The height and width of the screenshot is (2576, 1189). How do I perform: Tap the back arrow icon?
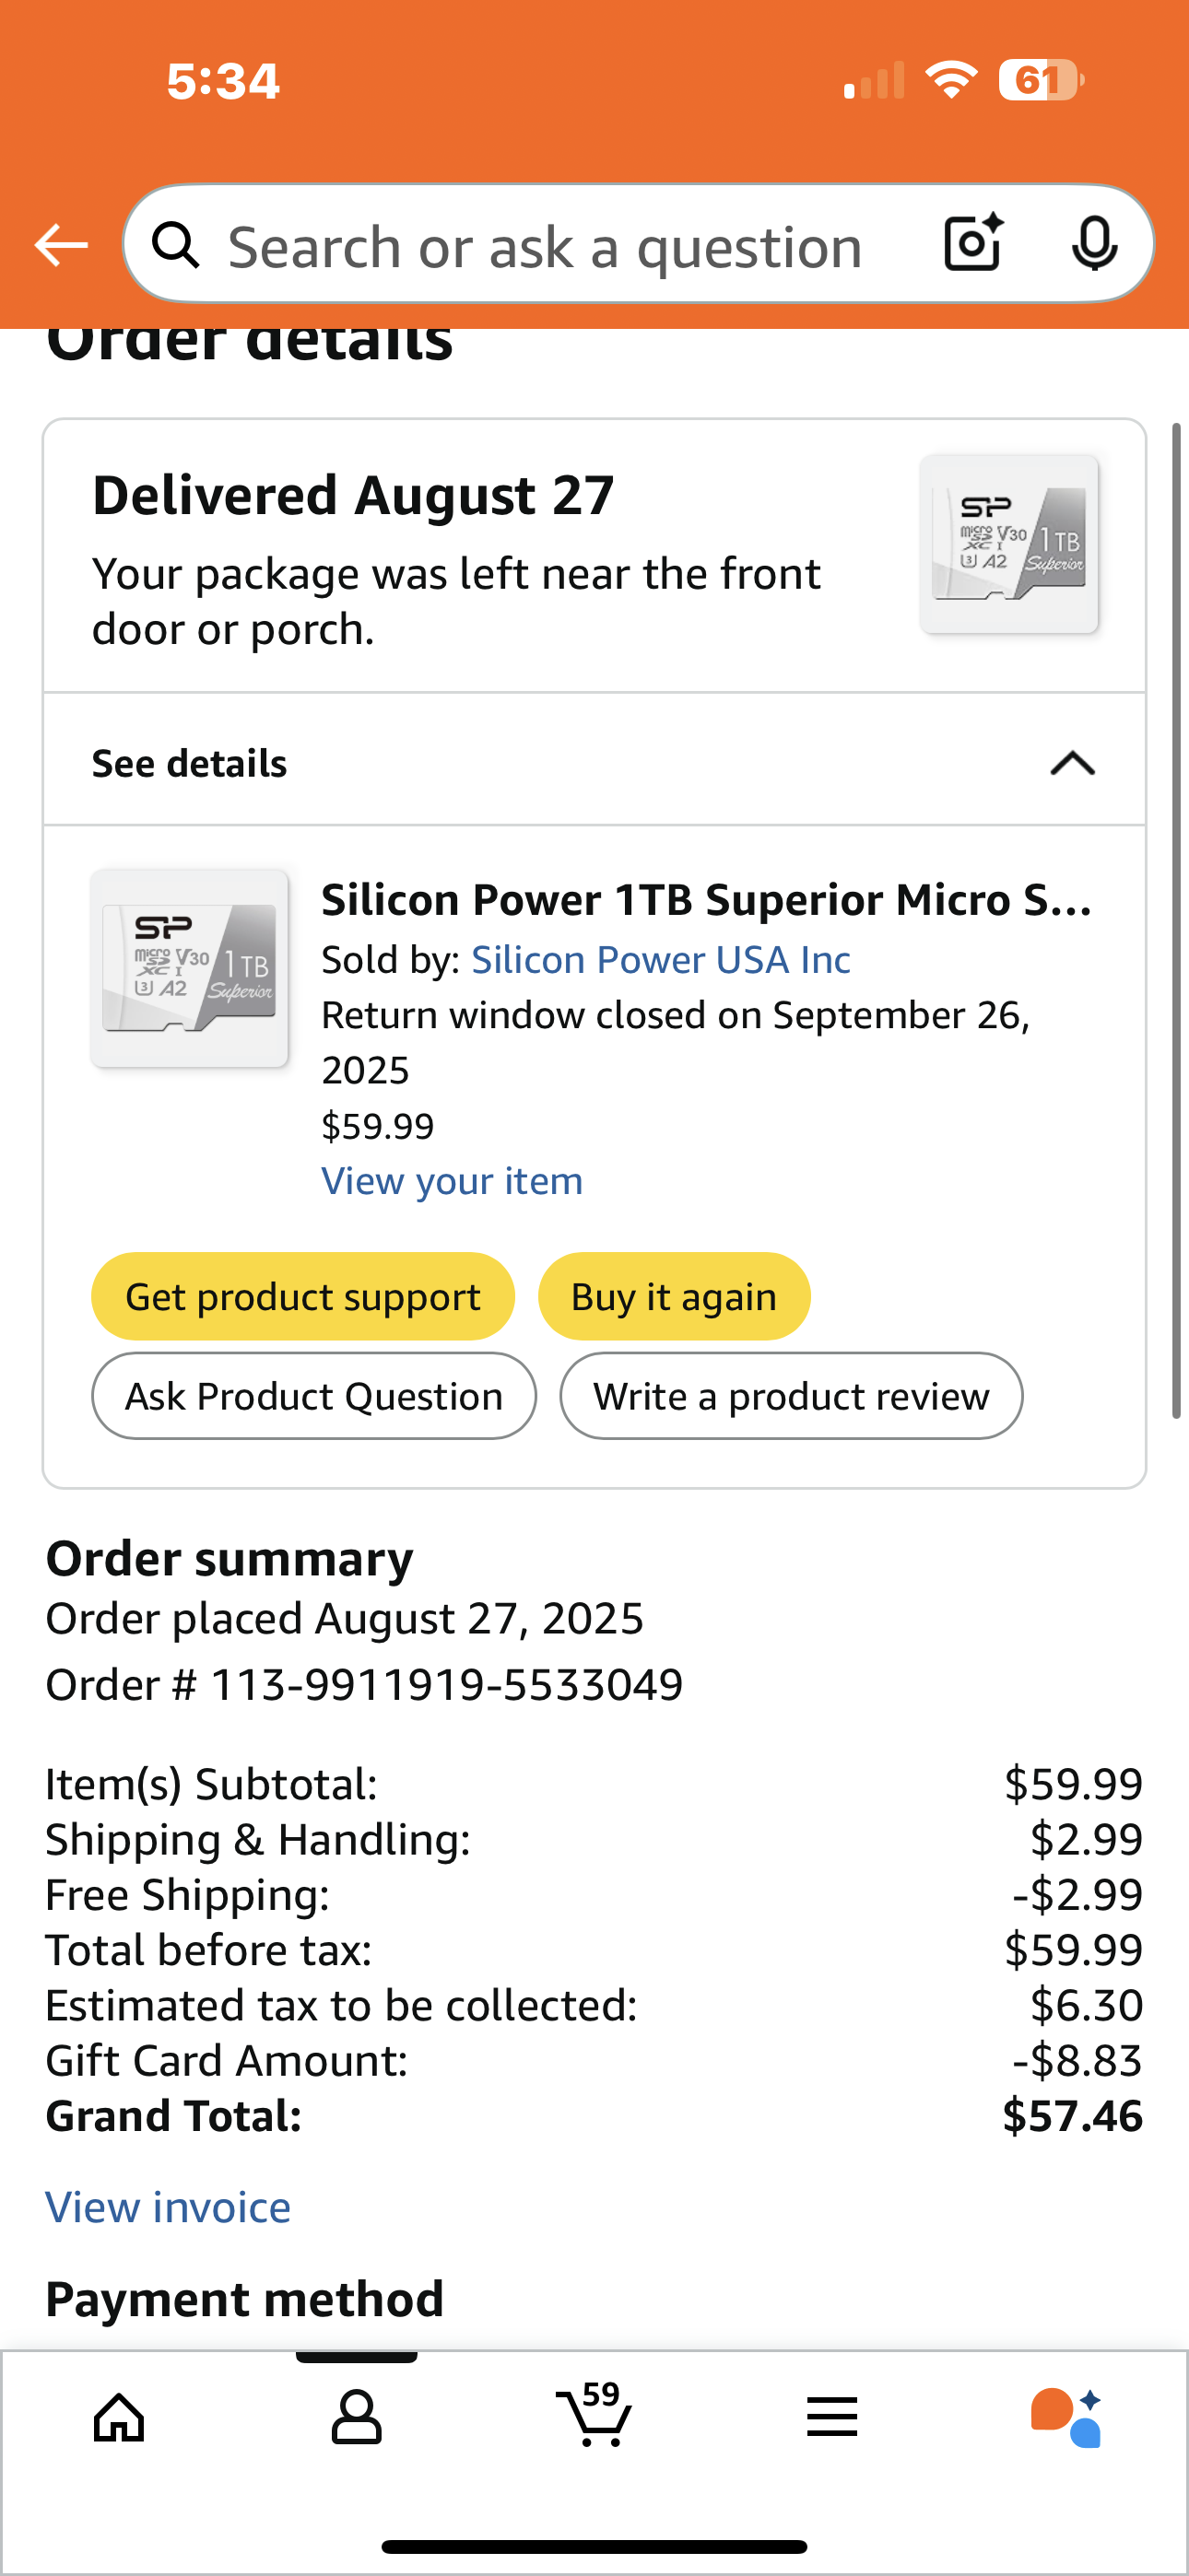click(x=61, y=245)
